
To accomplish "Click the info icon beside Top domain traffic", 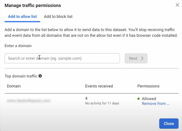I will 40,76.
